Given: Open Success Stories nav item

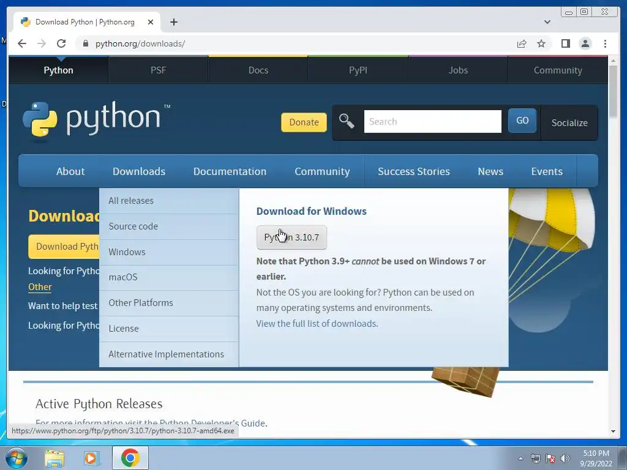Looking at the screenshot, I should [x=413, y=171].
